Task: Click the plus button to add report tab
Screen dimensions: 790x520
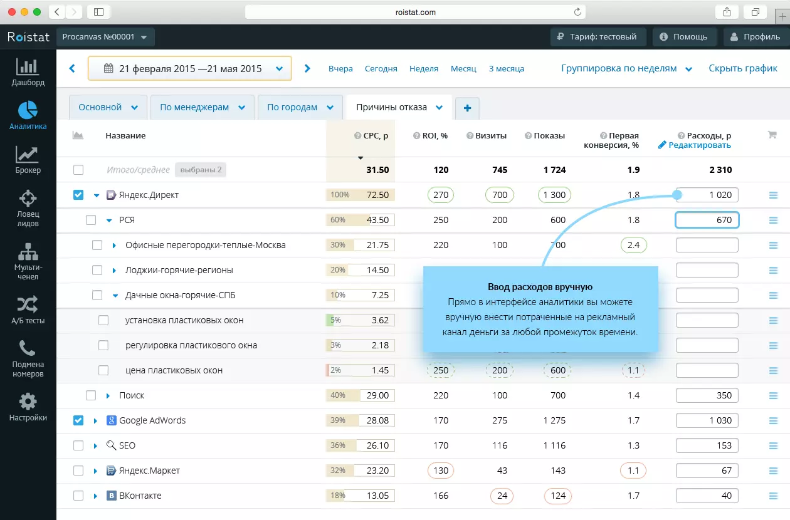Action: click(x=467, y=108)
